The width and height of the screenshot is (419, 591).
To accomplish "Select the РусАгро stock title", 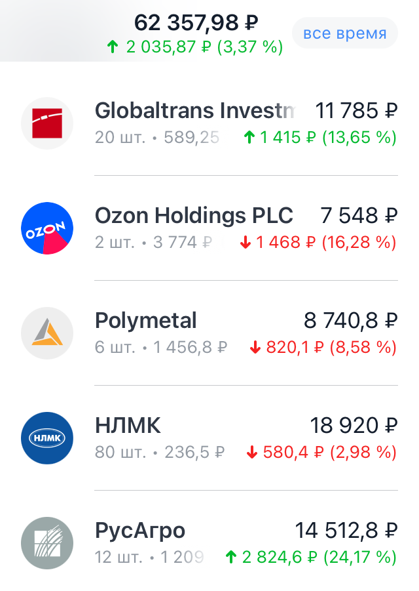I will tap(140, 531).
